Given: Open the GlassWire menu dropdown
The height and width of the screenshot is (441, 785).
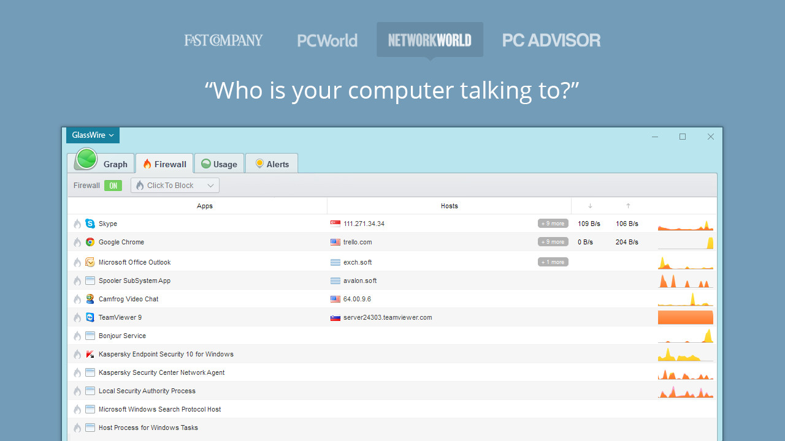Looking at the screenshot, I should coord(92,135).
